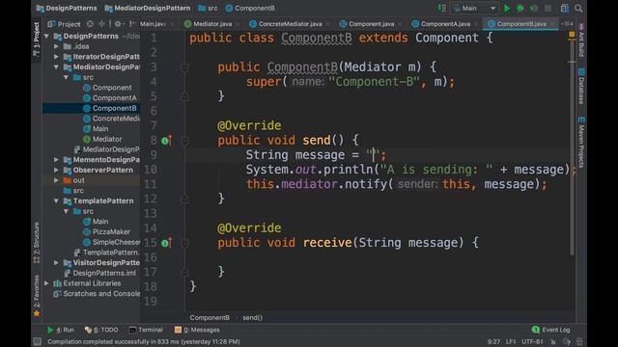
Task: Open Project Structure icon in top toolbar
Action: tap(564, 9)
